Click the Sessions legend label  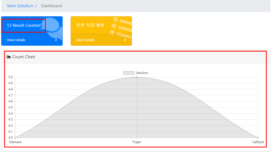142,73
